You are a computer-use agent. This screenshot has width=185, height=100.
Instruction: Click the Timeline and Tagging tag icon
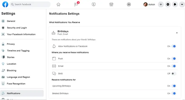(3, 51)
